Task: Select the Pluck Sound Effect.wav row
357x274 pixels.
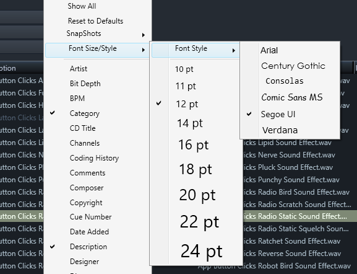Action: click(288, 167)
